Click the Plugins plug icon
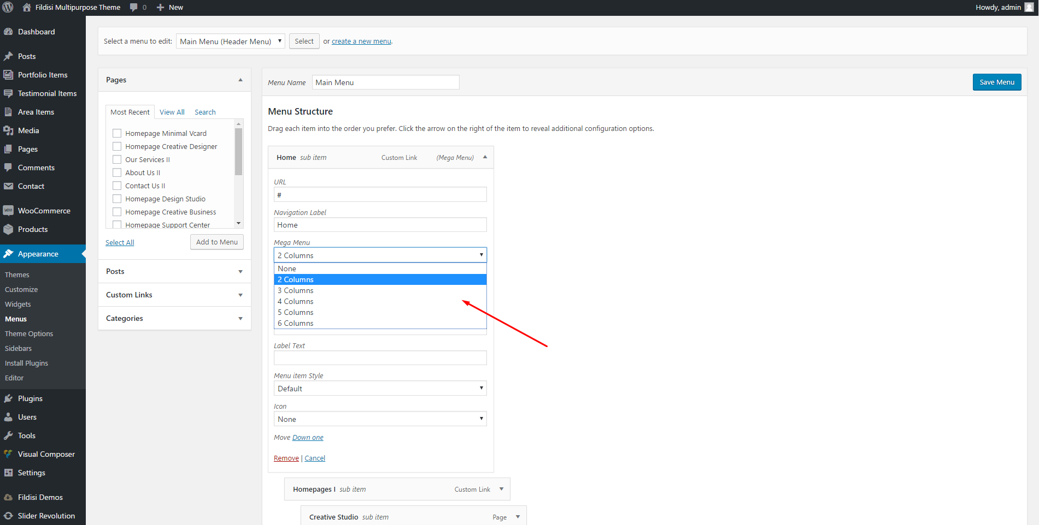This screenshot has height=525, width=1039. [8, 398]
